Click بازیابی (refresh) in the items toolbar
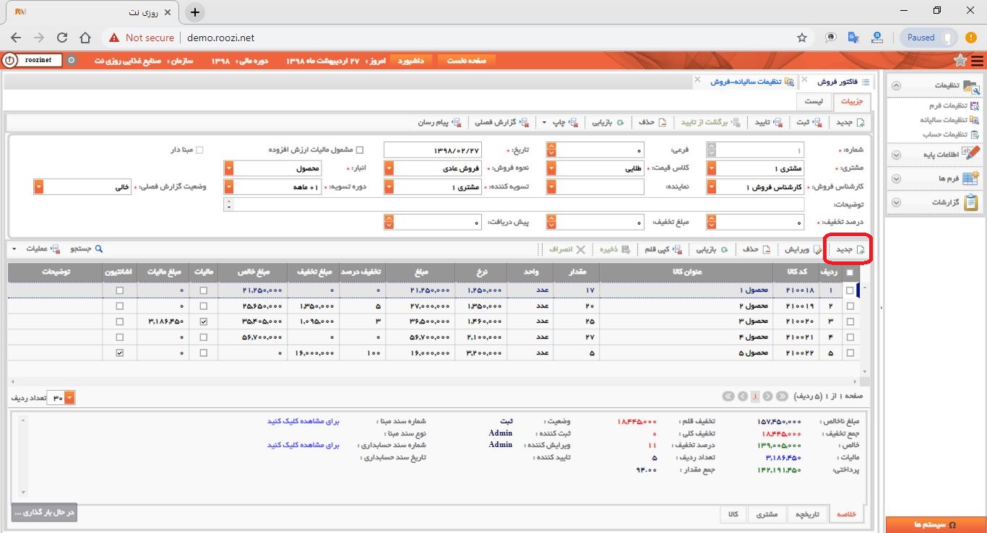Viewport: 987px width, 533px height. pyautogui.click(x=712, y=249)
